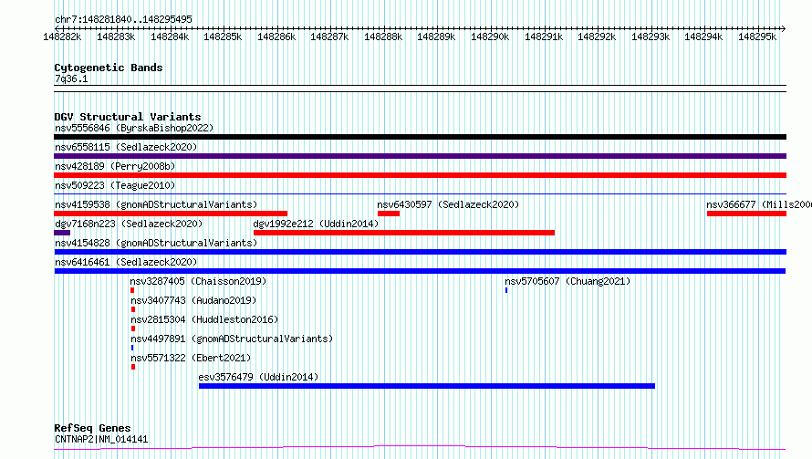Click the nsv4159538 gnomAD variant label
The width and height of the screenshot is (812, 459).
coord(156,204)
